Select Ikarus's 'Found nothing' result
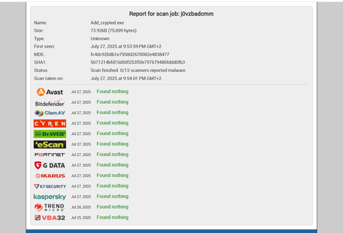 [x=113, y=175]
